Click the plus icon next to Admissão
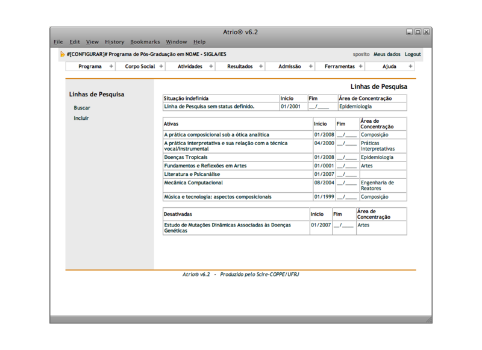482x350 pixels. [311, 67]
